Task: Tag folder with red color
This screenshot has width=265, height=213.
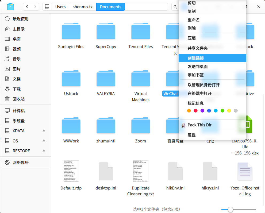Action: [195, 111]
